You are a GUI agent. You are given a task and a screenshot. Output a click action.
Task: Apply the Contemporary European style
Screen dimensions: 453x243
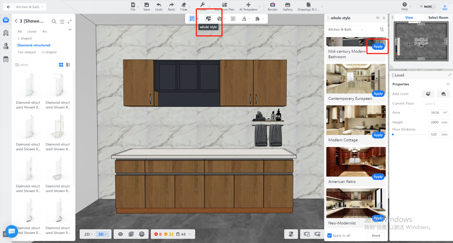coord(378,94)
